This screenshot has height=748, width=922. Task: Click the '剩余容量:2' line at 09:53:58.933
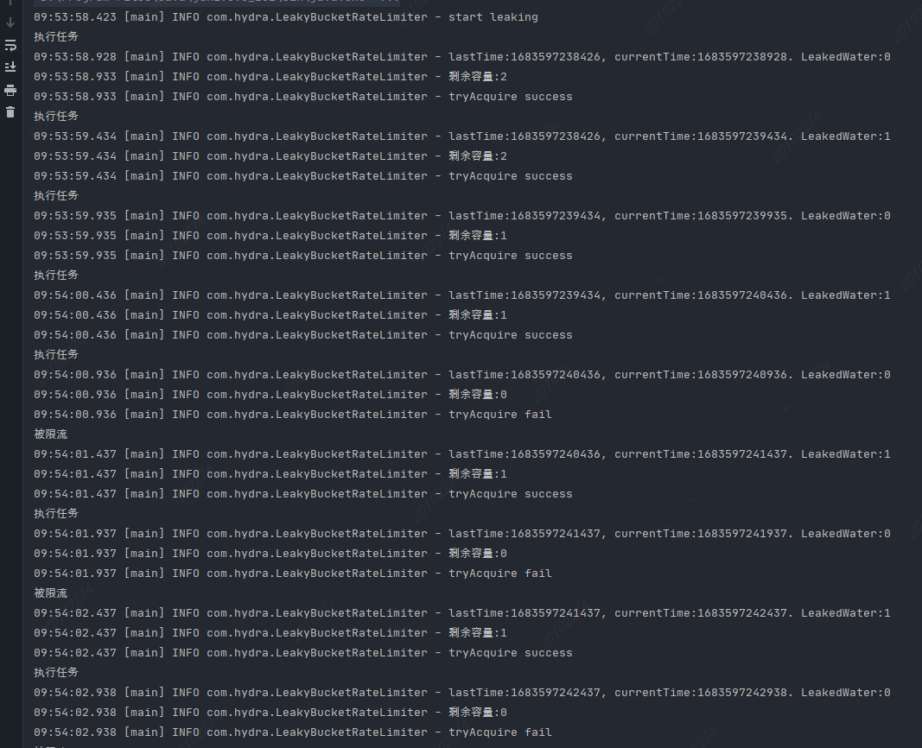click(x=270, y=76)
